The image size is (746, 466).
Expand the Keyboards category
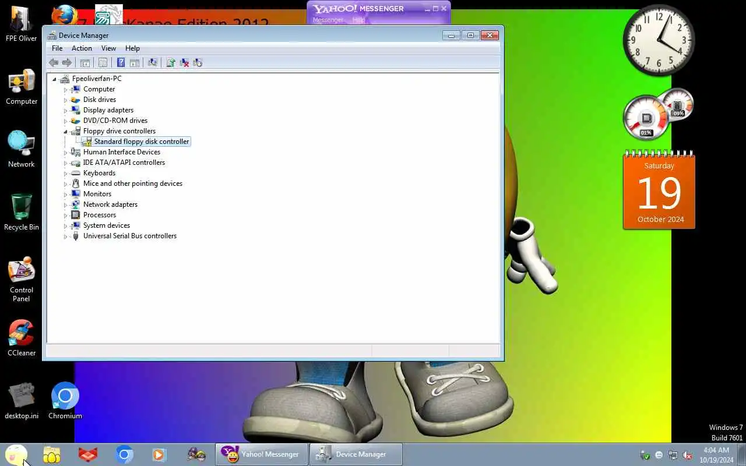coord(66,174)
